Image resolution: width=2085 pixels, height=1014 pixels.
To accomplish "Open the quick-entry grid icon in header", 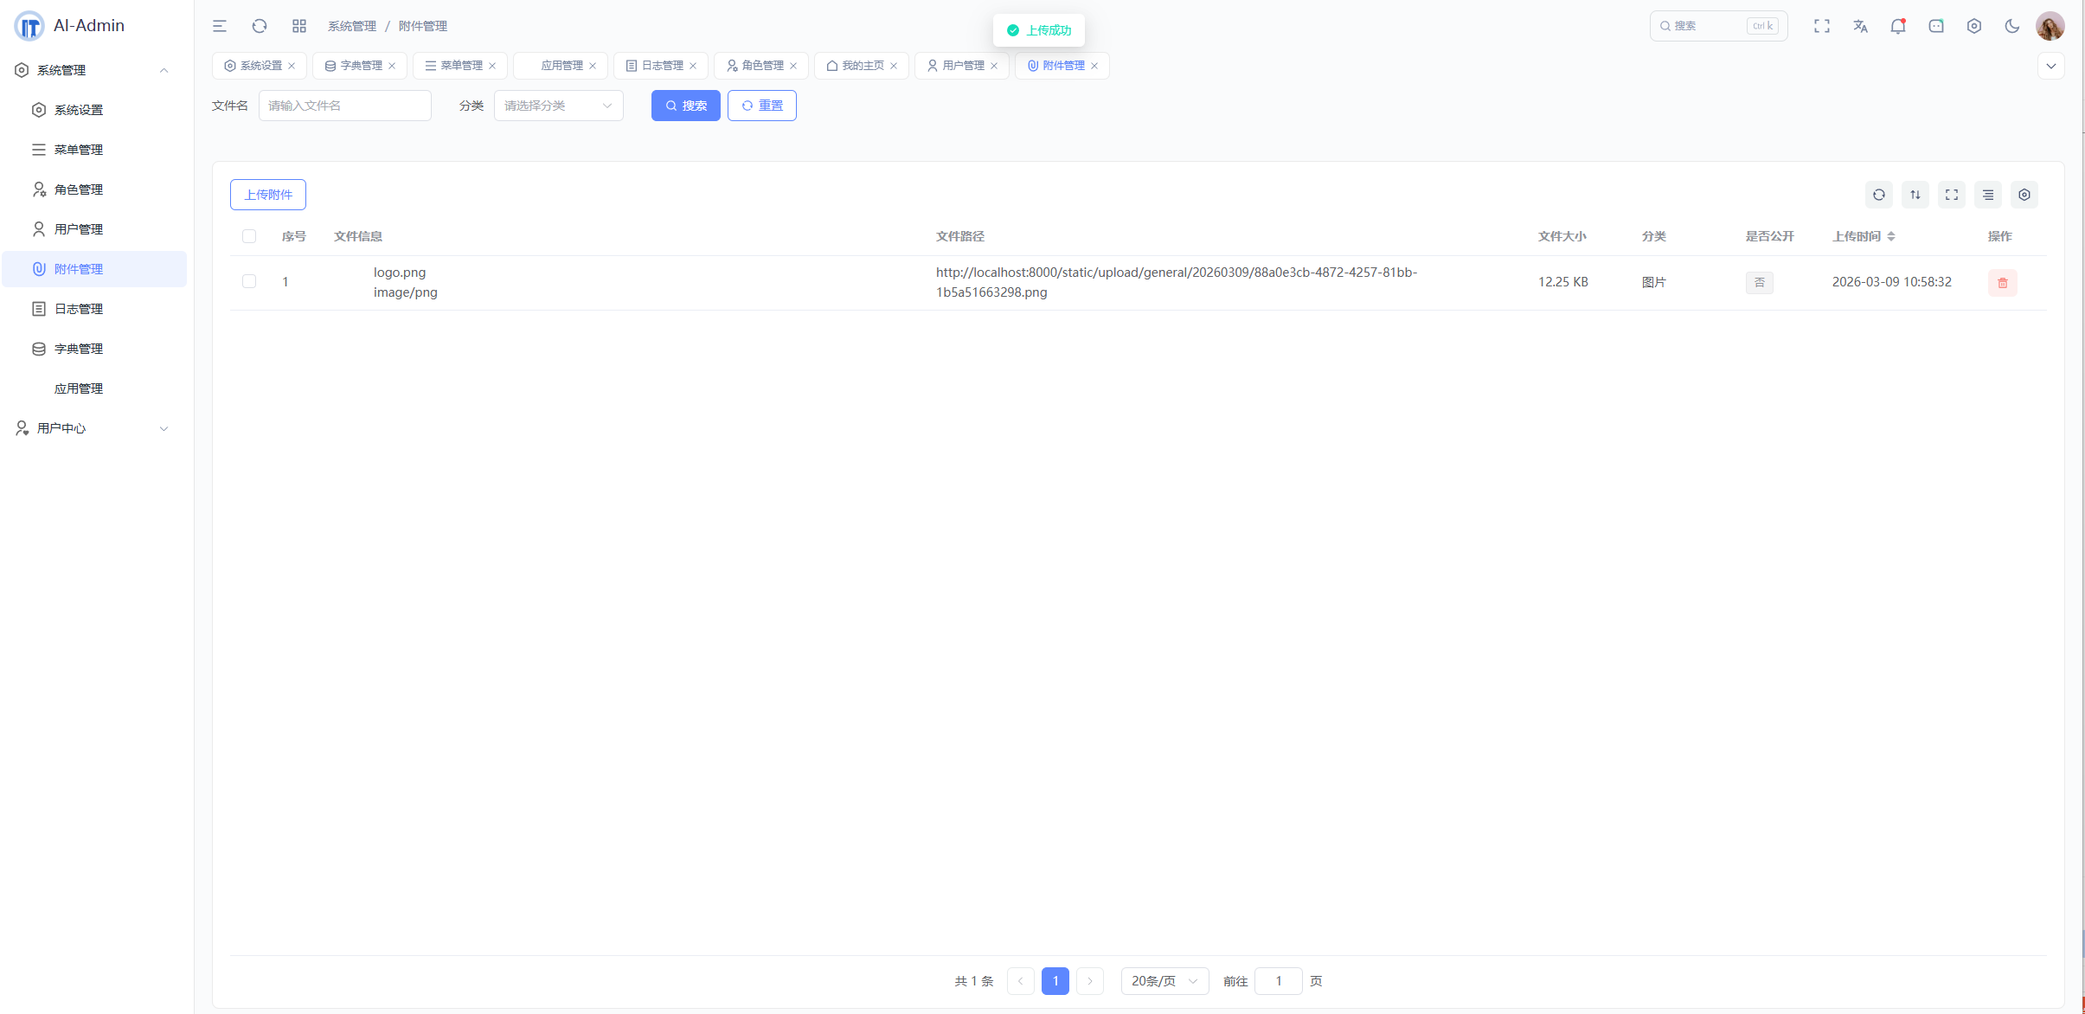I will pyautogui.click(x=299, y=26).
